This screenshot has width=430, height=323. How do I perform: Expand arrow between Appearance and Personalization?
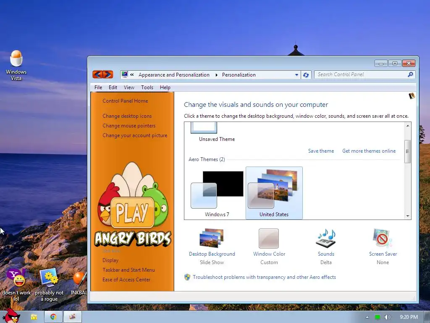pos(216,75)
